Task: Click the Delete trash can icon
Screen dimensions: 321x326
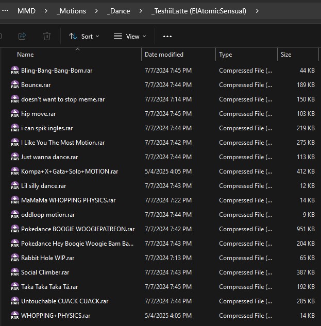Action: coord(47,36)
